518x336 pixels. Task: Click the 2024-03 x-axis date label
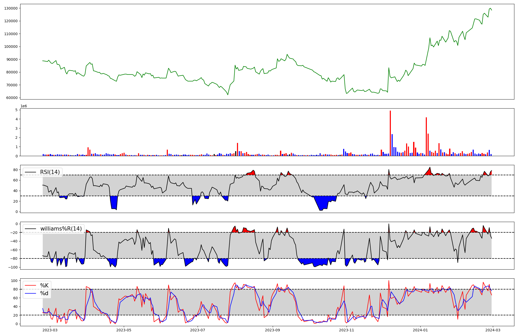click(493, 330)
